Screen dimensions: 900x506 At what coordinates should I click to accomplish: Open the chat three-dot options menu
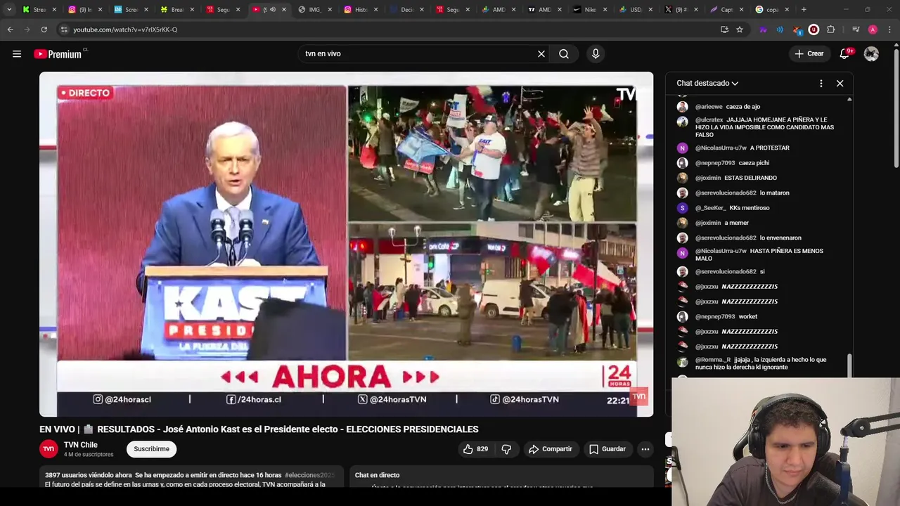pos(821,83)
